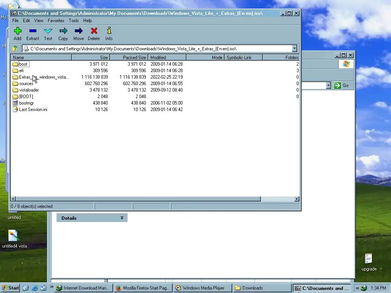This screenshot has height=293, width=391.
Task: Switch to Internet Download Manager taskbar button
Action: (x=84, y=288)
